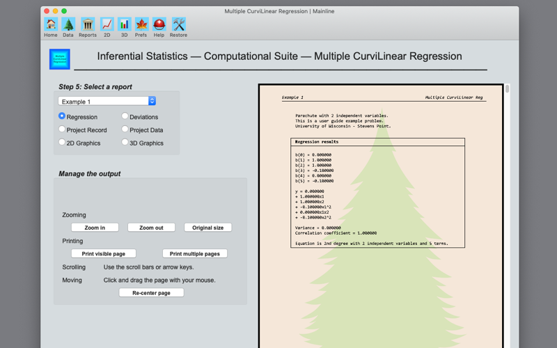The image size is (557, 348).
Task: Click the 'Regression results' heading in report
Action: (x=317, y=142)
